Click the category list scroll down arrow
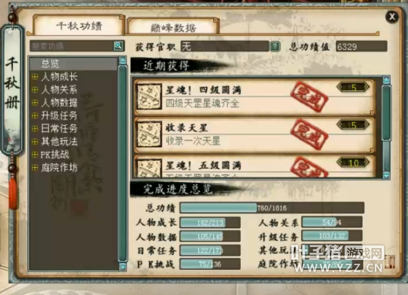408x295 pixels. pyautogui.click(x=122, y=266)
